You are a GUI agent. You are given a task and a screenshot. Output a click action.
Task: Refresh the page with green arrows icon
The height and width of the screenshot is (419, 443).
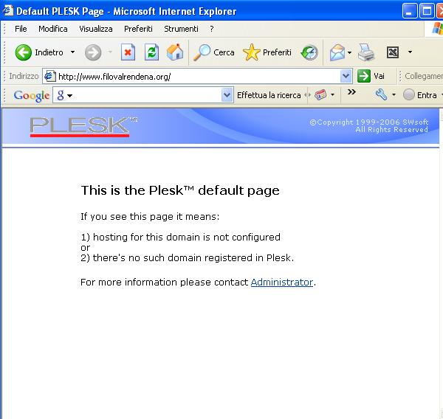click(151, 52)
